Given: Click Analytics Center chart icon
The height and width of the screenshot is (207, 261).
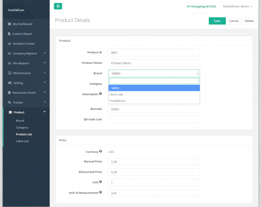Looking at the screenshot, I should click(x=9, y=43).
